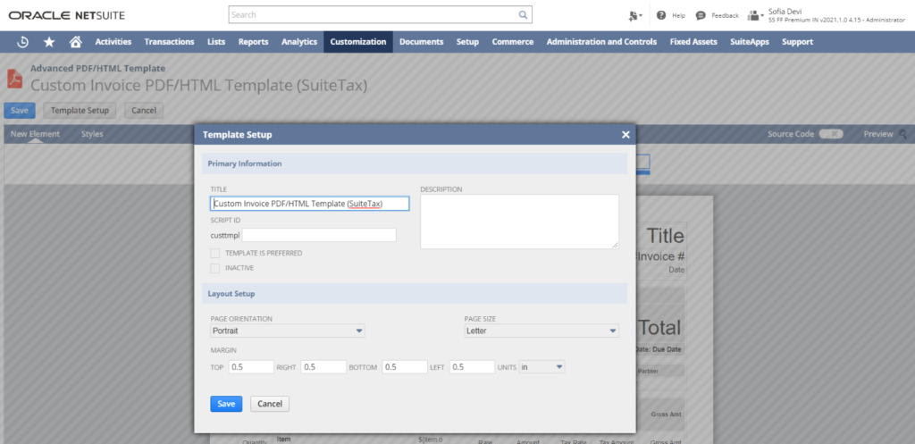
Task: Click into the Description text area
Action: [519, 221]
